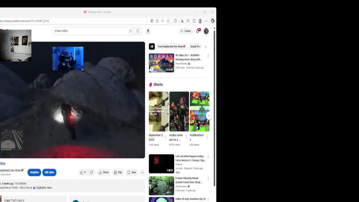Open the Edge Favorites list icon
359x202 pixels.
(188, 21)
